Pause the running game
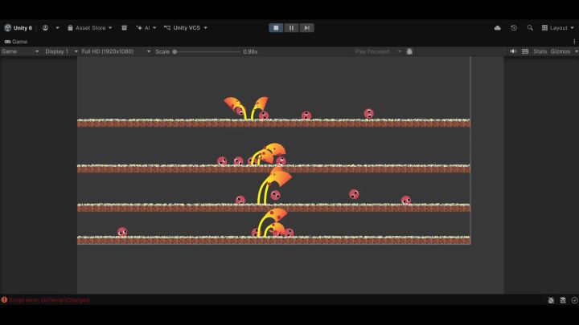The image size is (579, 325). pos(291,27)
